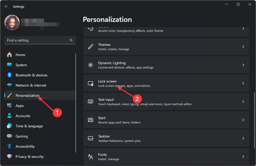Open the System settings page
256x166 pixels.
pyautogui.click(x=21, y=65)
